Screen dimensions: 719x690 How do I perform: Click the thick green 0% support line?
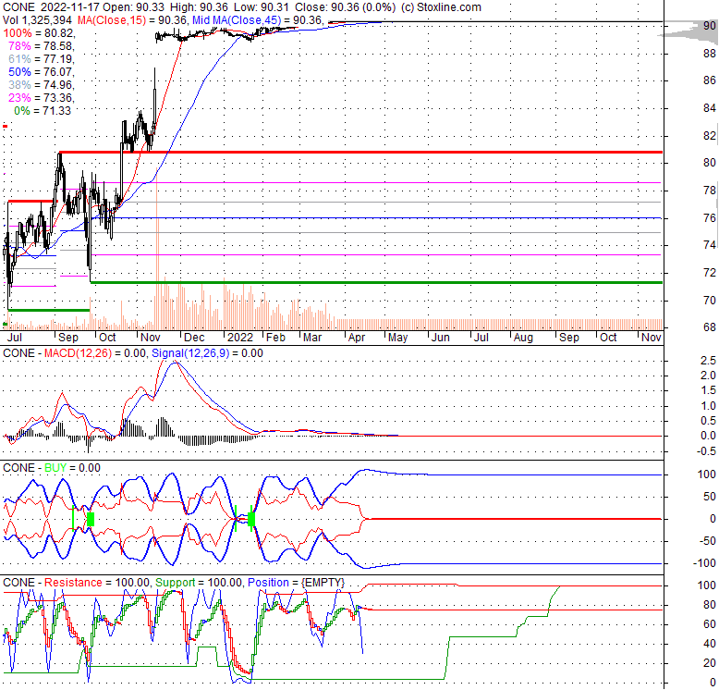click(x=376, y=283)
